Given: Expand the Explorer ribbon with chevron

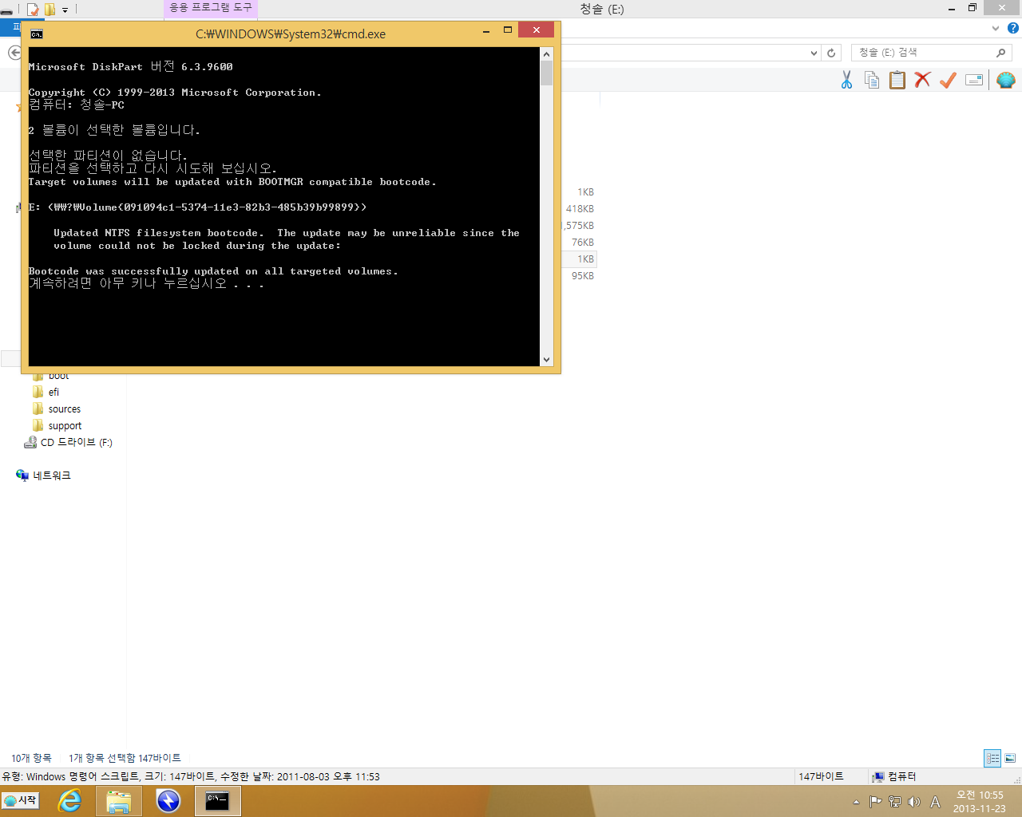Looking at the screenshot, I should (995, 28).
